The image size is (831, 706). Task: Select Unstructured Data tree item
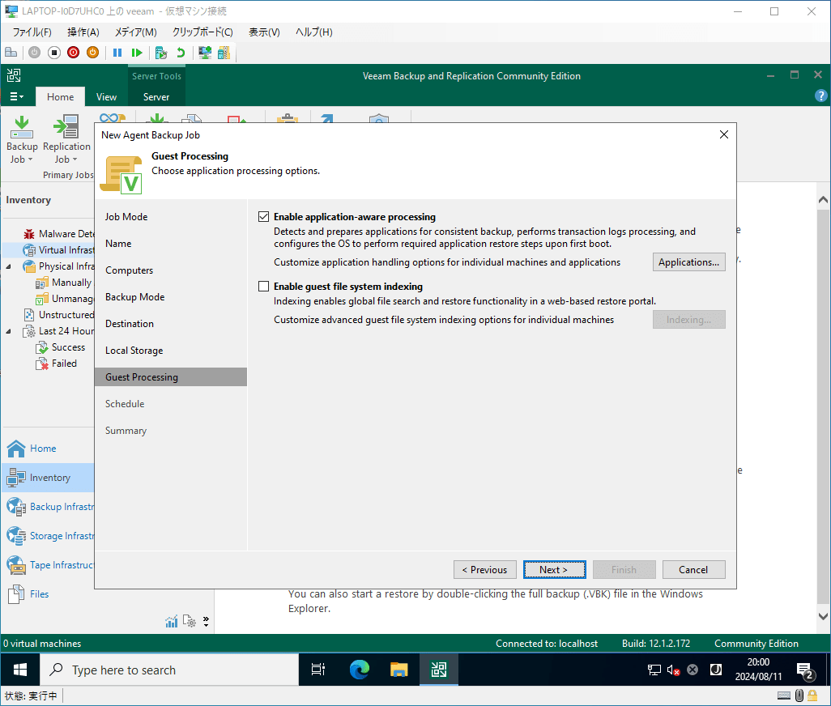click(58, 315)
